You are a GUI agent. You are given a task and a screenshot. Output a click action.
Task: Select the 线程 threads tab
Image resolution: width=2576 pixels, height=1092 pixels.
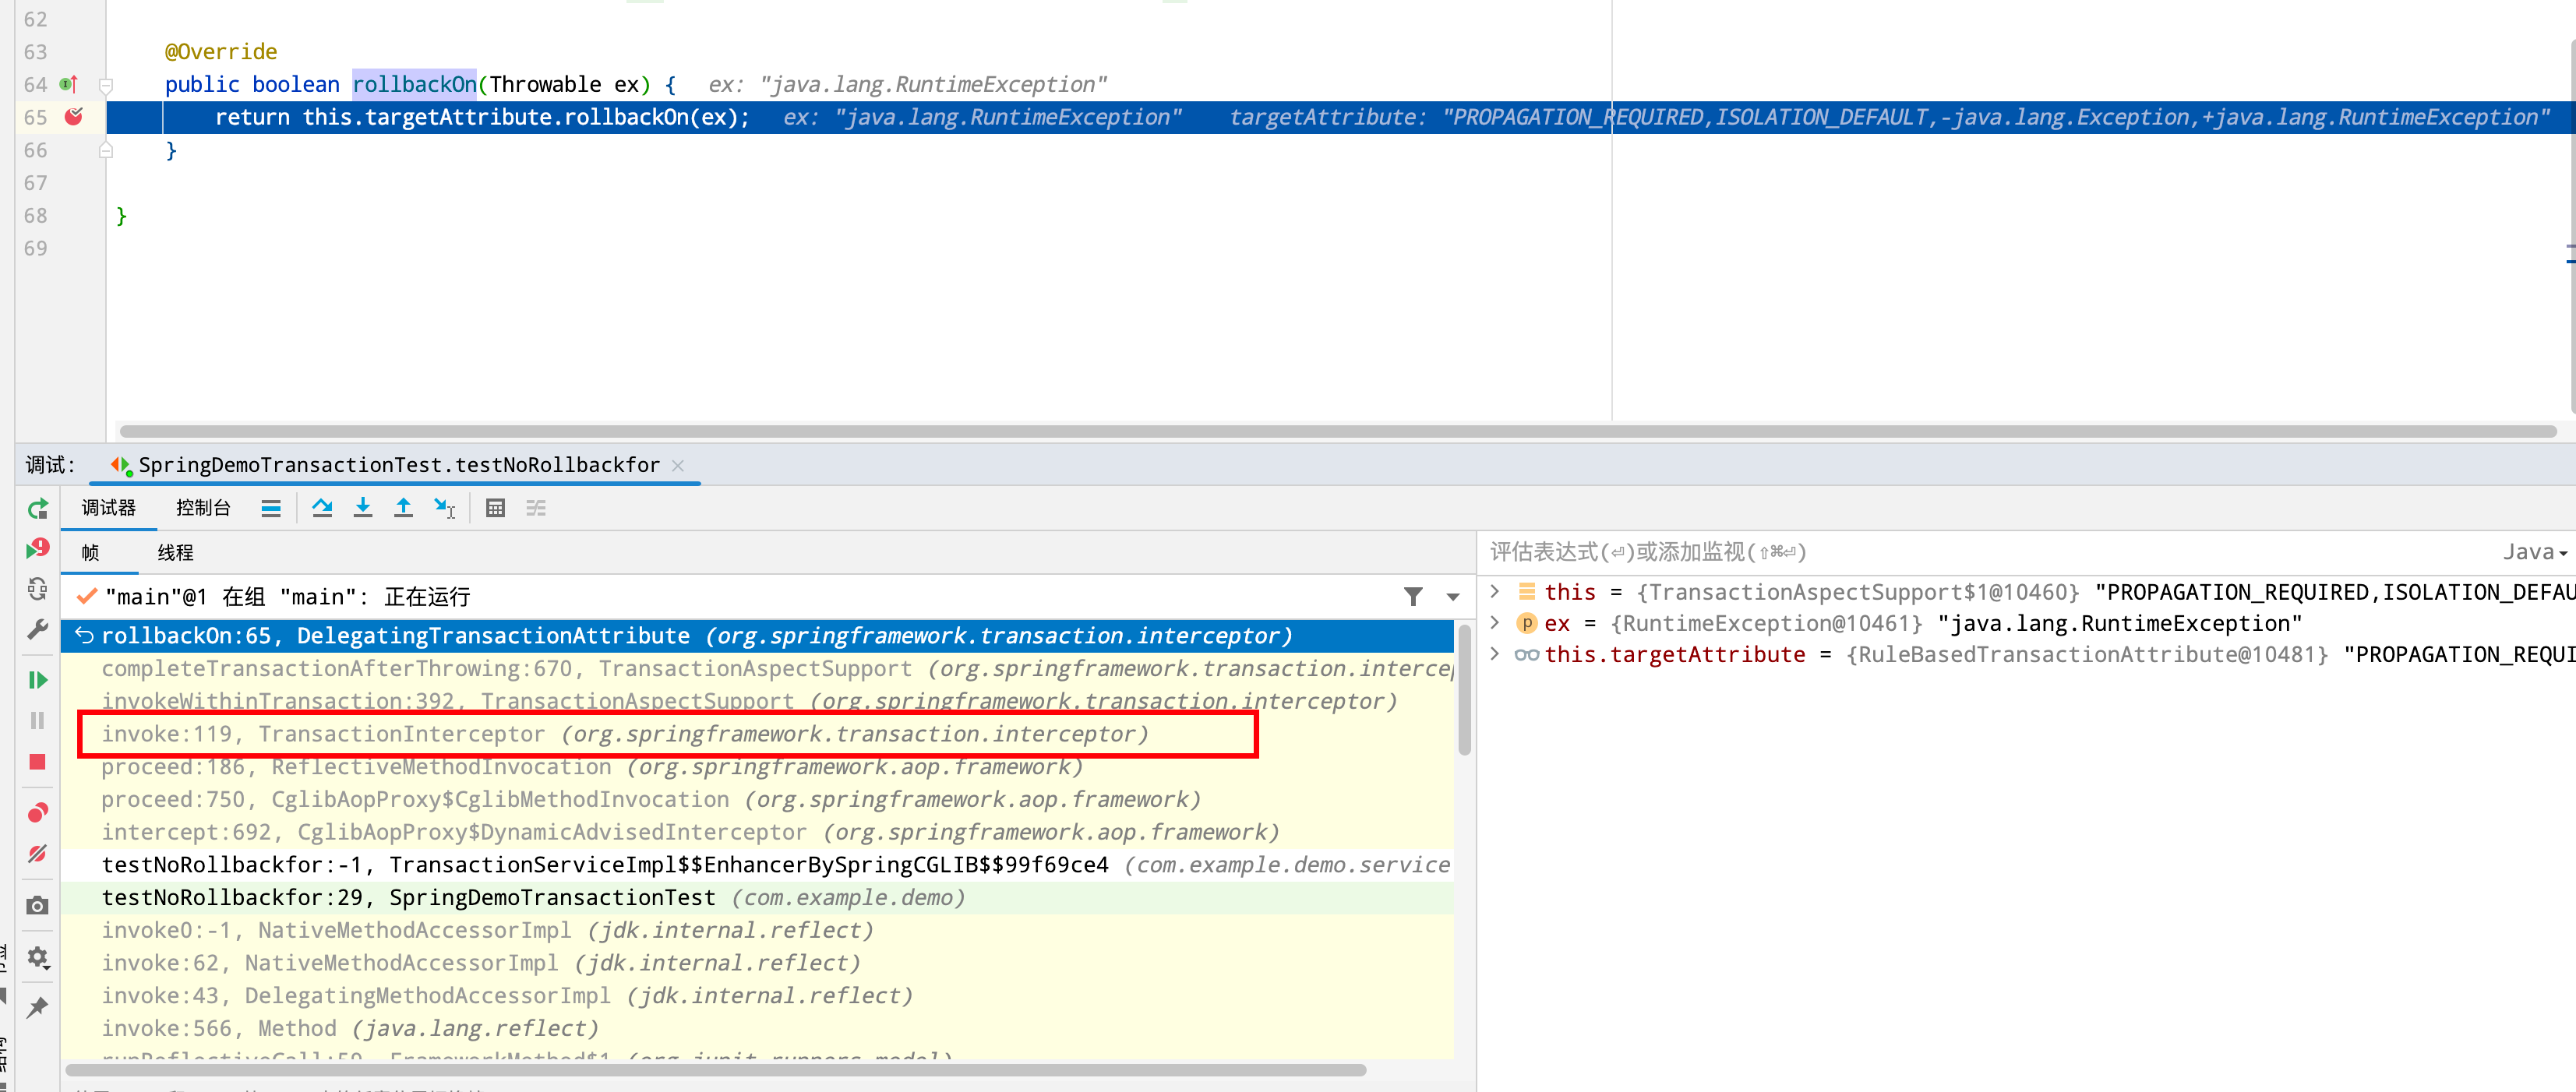pyautogui.click(x=175, y=553)
